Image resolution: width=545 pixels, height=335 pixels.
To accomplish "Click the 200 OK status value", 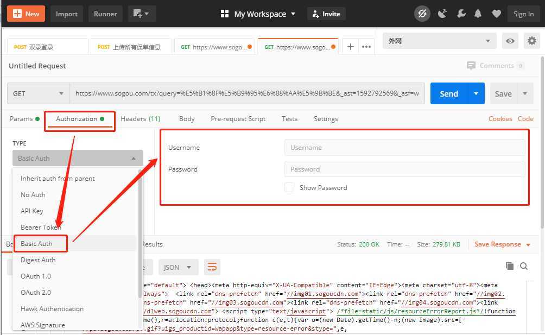I will pyautogui.click(x=369, y=244).
